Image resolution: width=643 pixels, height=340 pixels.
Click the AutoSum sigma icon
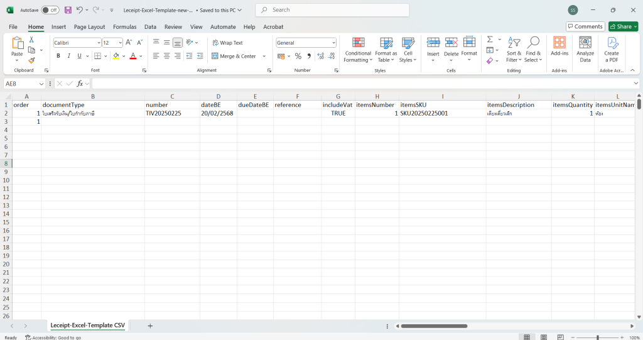(x=490, y=40)
